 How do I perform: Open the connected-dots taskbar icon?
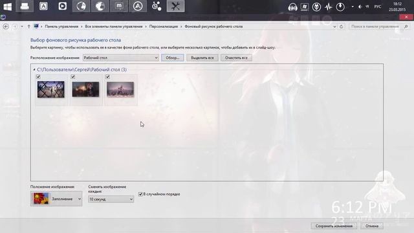pos(157,6)
